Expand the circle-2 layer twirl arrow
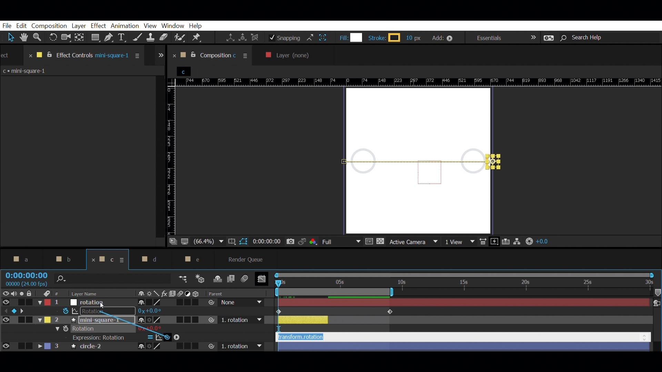The height and width of the screenshot is (372, 662). 40,347
